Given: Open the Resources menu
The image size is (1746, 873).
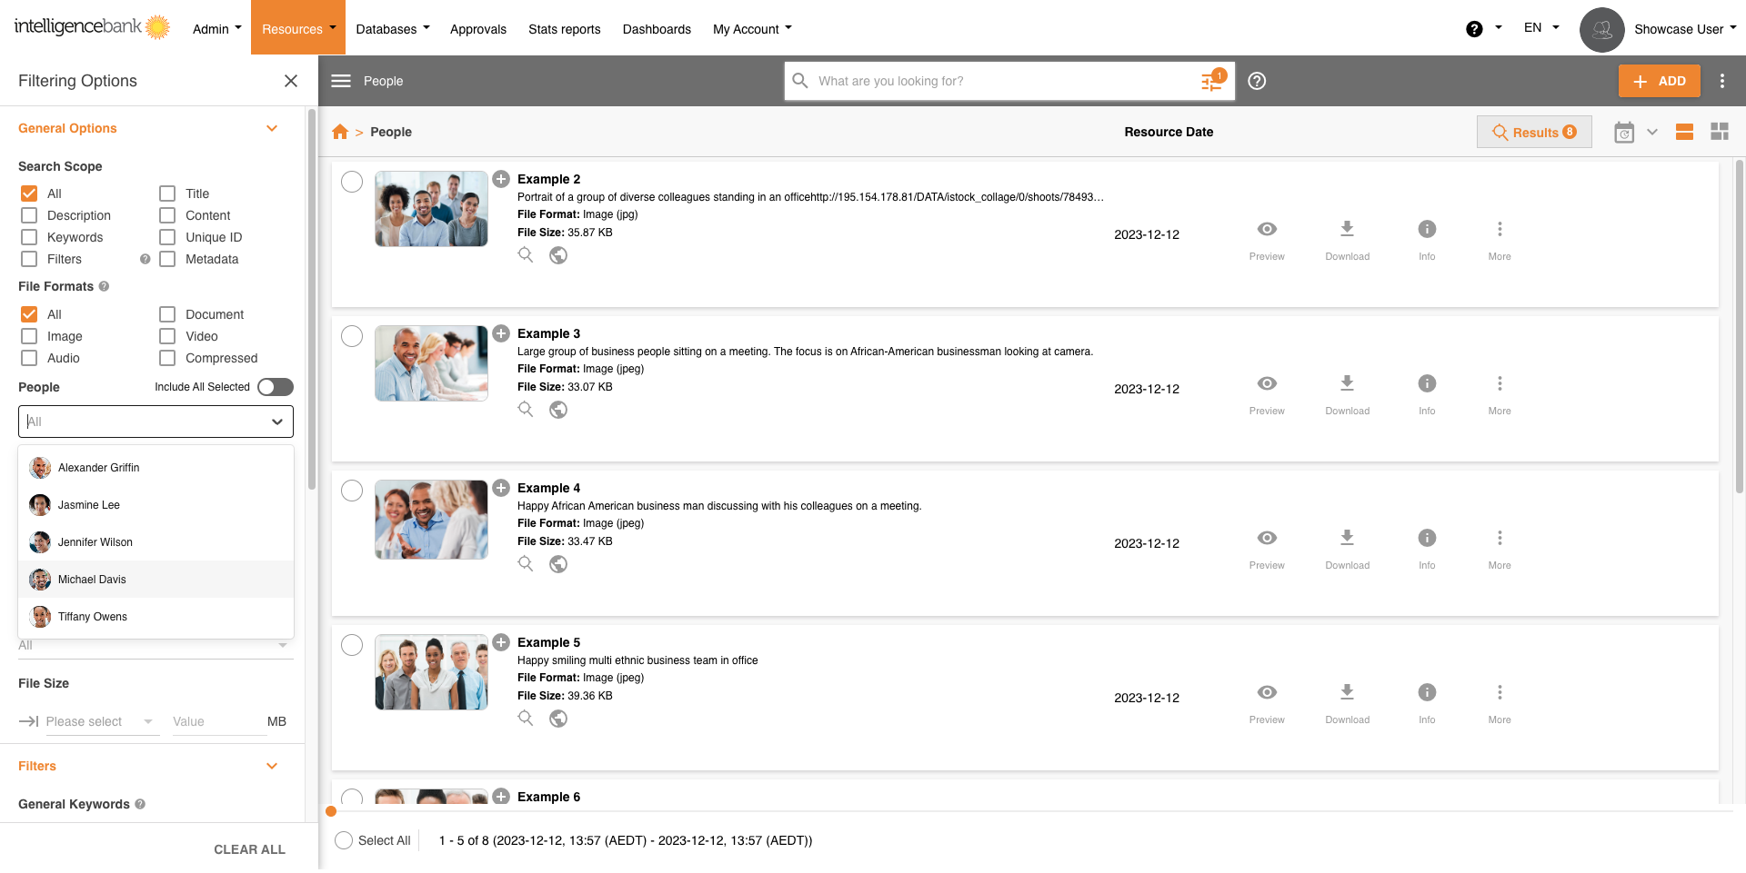Looking at the screenshot, I should pyautogui.click(x=298, y=28).
